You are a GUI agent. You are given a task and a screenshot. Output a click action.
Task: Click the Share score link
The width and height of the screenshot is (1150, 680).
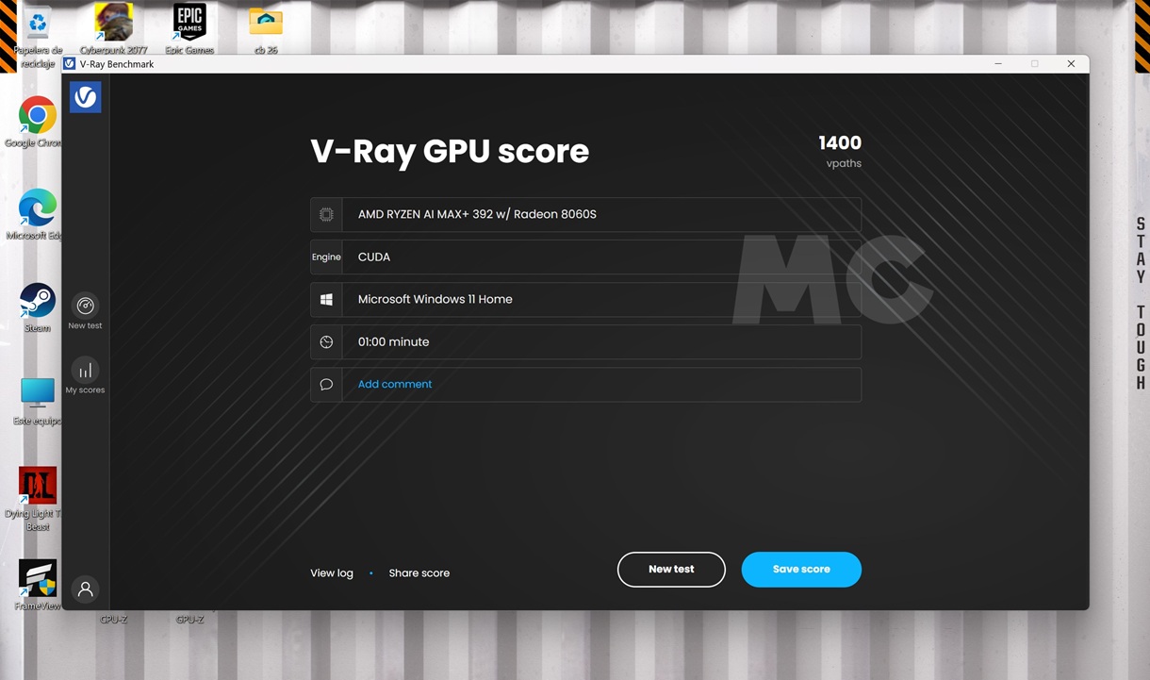point(419,572)
